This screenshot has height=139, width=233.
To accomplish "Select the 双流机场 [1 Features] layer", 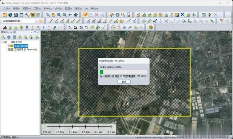I will pyautogui.click(x=25, y=49).
